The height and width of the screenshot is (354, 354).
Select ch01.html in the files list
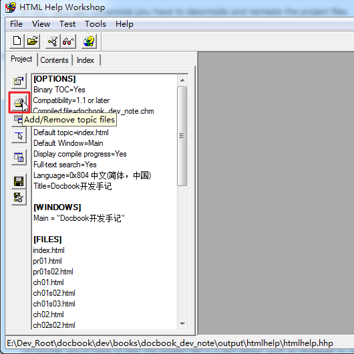(x=48, y=282)
